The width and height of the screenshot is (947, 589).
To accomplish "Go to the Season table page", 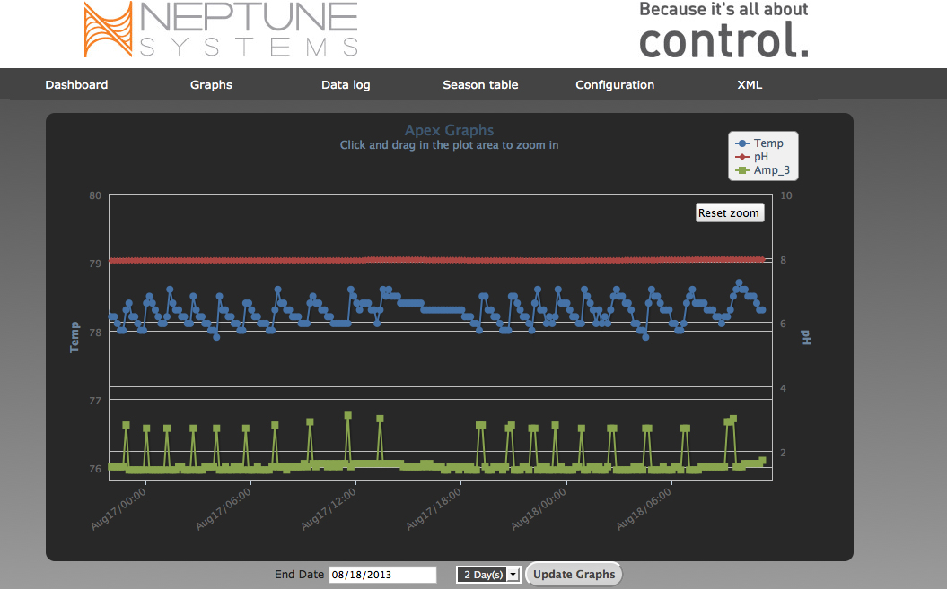I will 480,85.
